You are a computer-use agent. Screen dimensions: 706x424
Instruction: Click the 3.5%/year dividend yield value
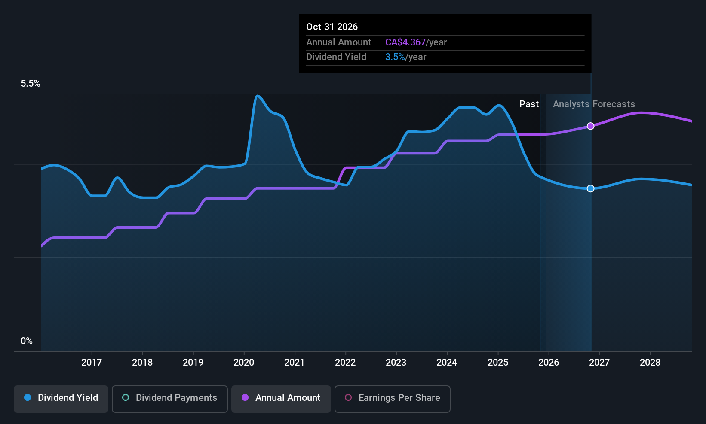point(406,57)
